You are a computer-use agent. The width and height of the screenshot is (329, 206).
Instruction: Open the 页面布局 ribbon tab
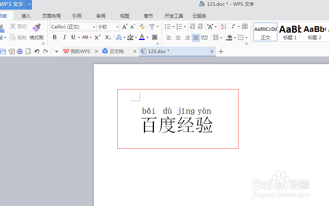pyautogui.click(x=52, y=16)
